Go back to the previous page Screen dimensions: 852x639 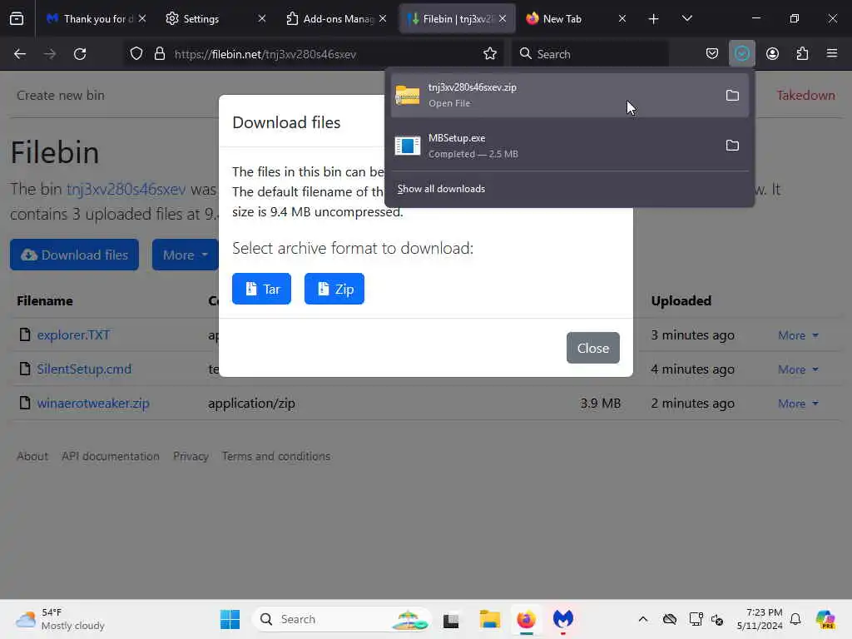(20, 54)
